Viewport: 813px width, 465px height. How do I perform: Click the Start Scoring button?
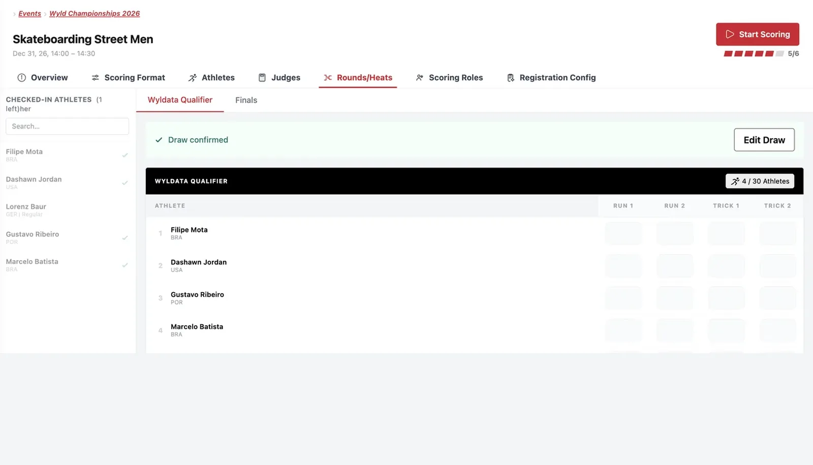coord(757,34)
